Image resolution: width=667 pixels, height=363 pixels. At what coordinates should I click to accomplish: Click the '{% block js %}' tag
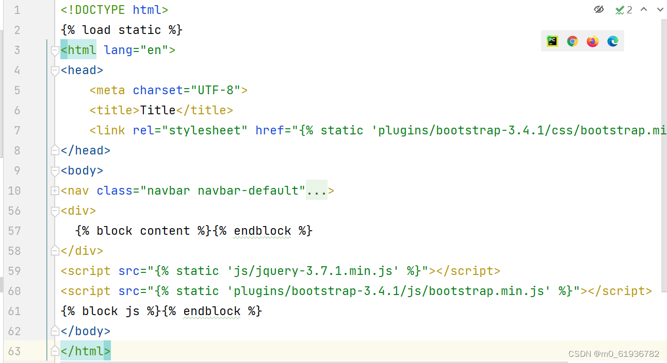click(x=111, y=311)
